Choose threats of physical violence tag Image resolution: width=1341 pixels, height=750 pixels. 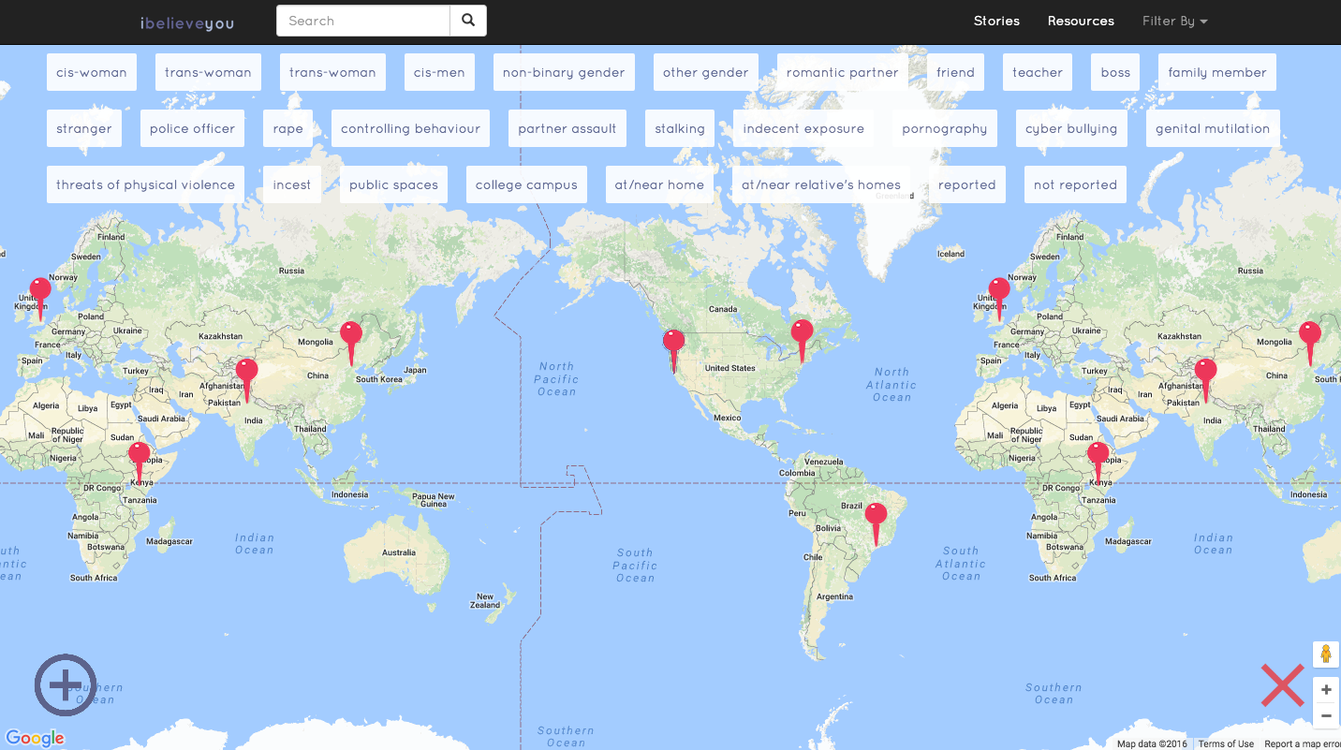[145, 184]
